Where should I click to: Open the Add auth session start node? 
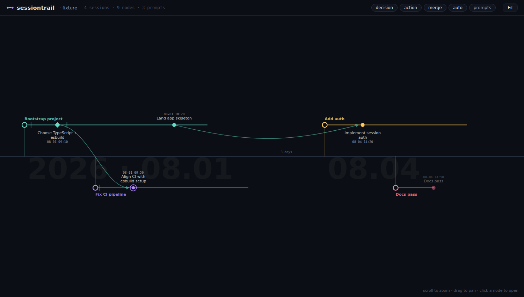point(325,125)
